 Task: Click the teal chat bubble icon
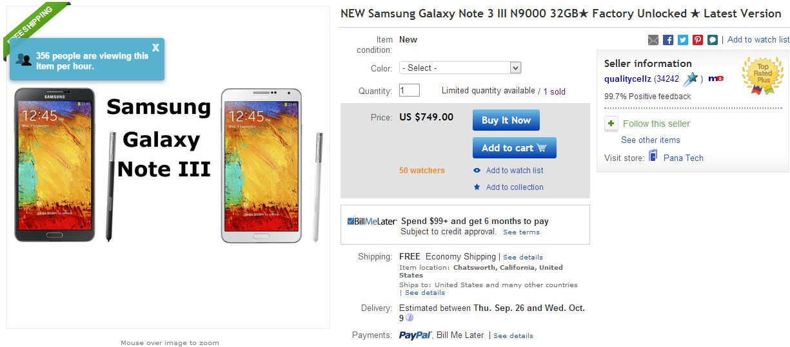click(x=712, y=40)
